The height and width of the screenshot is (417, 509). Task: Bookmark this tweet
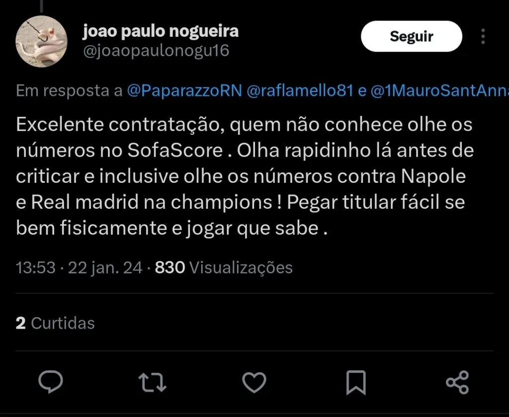(356, 383)
